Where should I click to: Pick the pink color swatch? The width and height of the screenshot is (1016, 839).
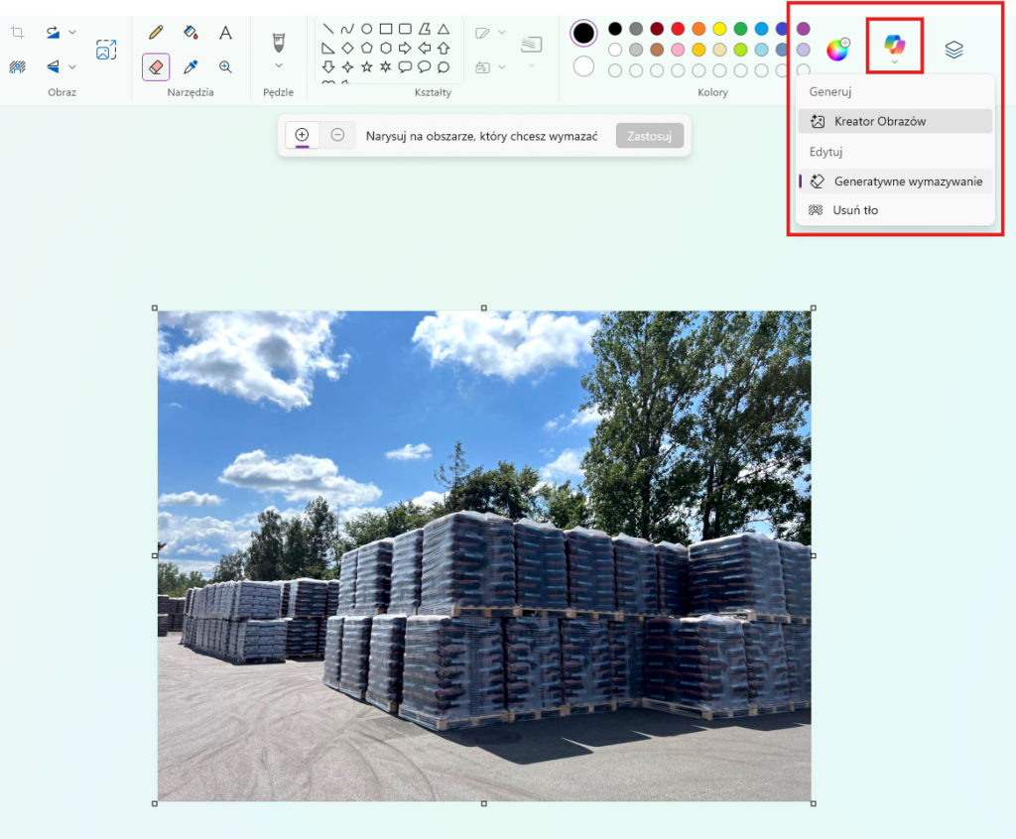click(678, 50)
